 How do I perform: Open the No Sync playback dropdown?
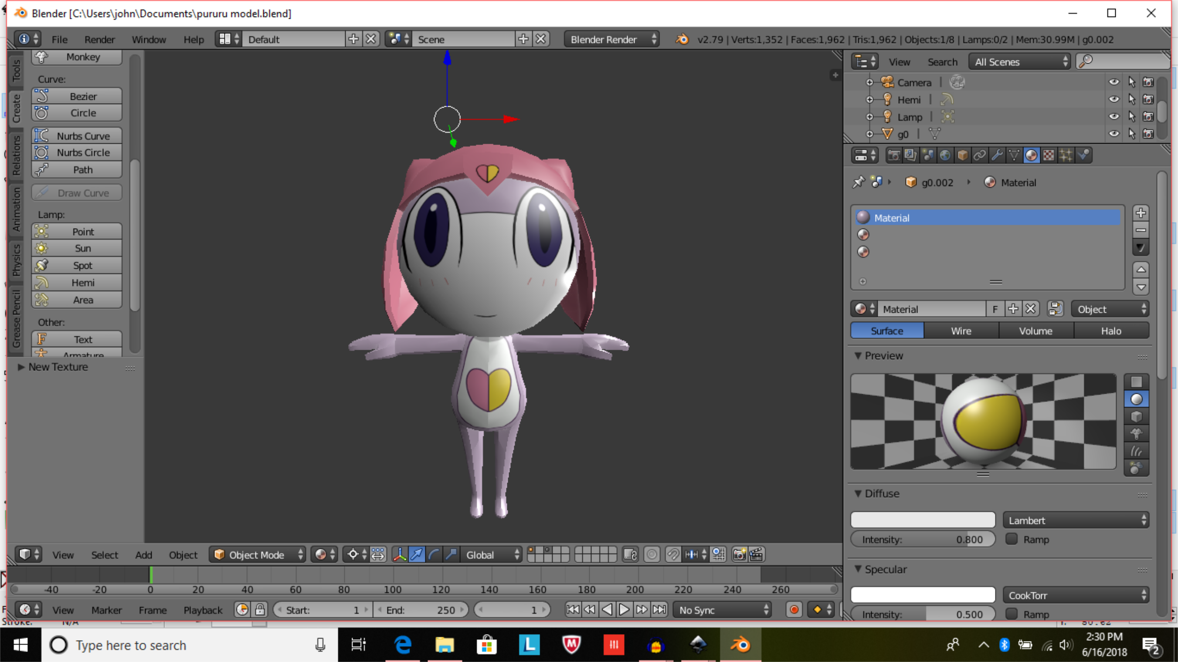723,610
